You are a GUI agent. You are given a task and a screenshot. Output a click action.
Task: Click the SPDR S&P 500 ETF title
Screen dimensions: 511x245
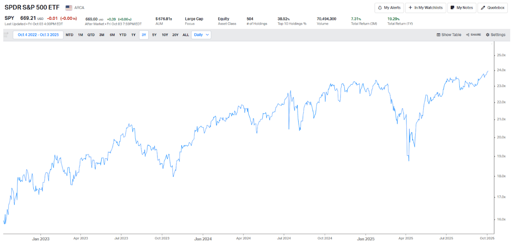tap(32, 8)
